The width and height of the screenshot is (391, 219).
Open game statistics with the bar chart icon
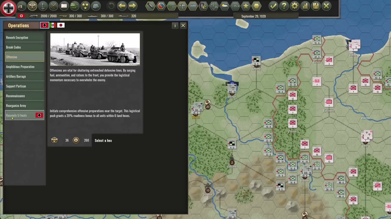click(x=305, y=6)
